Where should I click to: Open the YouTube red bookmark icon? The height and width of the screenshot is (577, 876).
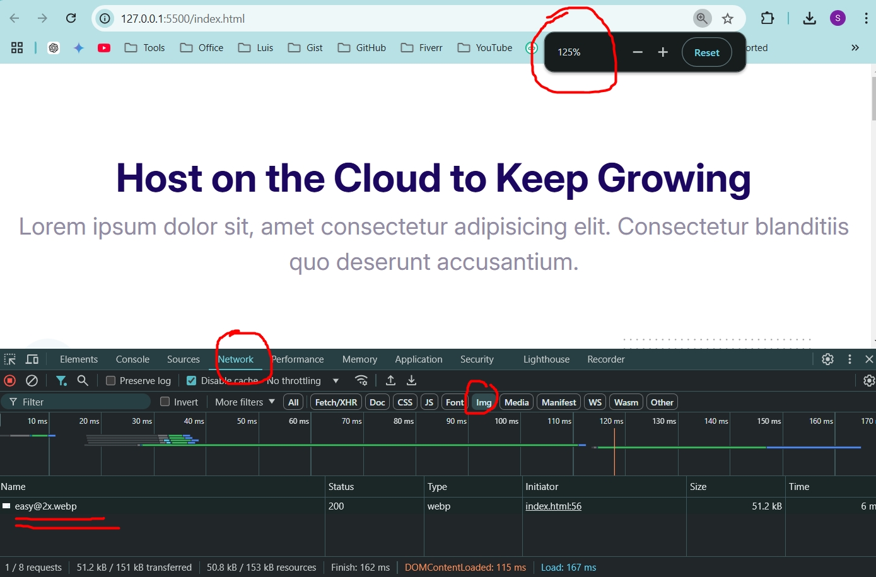point(104,48)
